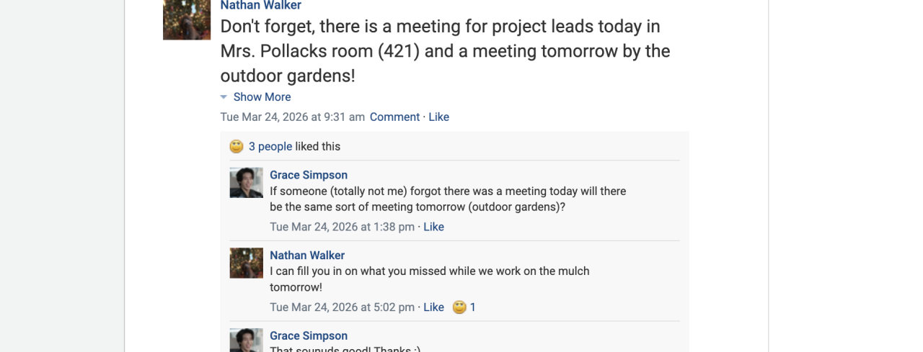This screenshot has height=352, width=923.
Task: Like Grace Simpson's comment about missing the meeting
Action: pos(433,227)
